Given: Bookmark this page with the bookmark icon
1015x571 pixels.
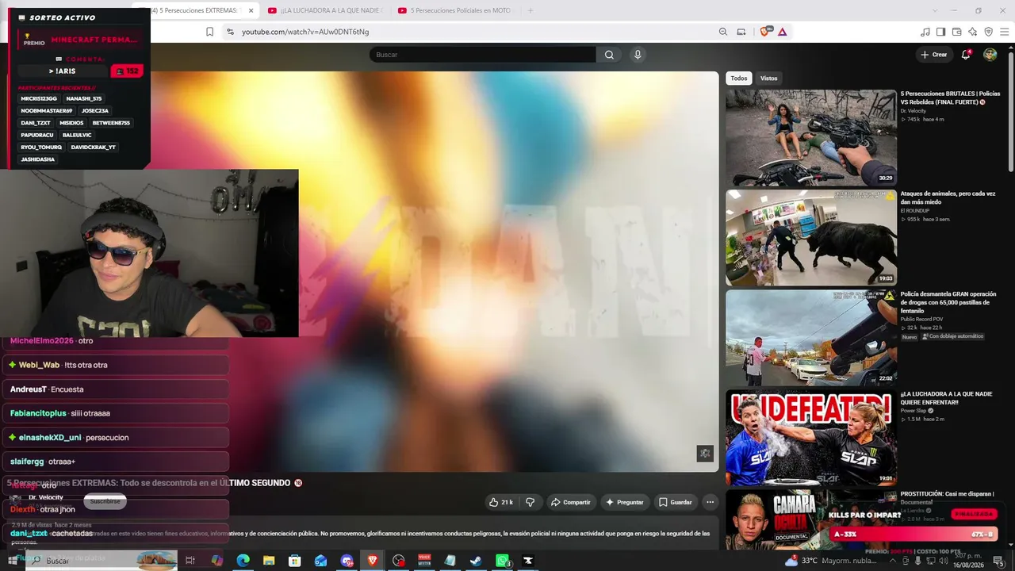Looking at the screenshot, I should pyautogui.click(x=209, y=32).
